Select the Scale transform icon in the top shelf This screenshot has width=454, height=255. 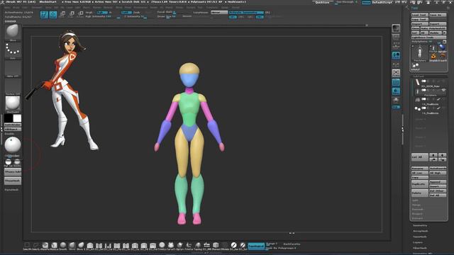[72, 14]
